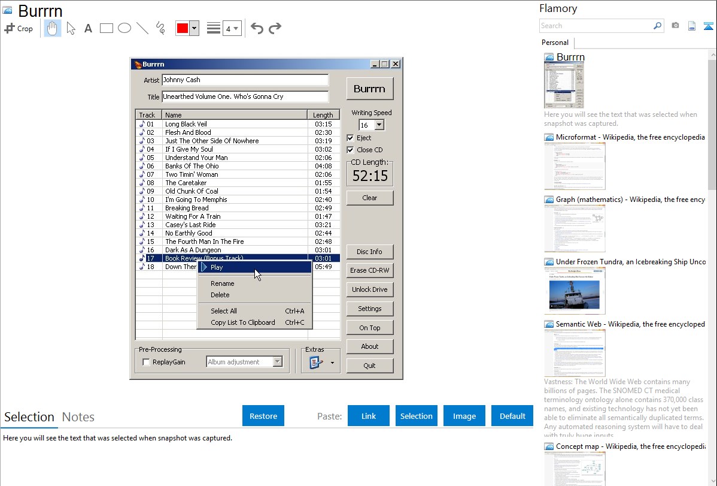Open Burrrn Settings
Viewport: 717px width, 486px height.
pos(369,309)
